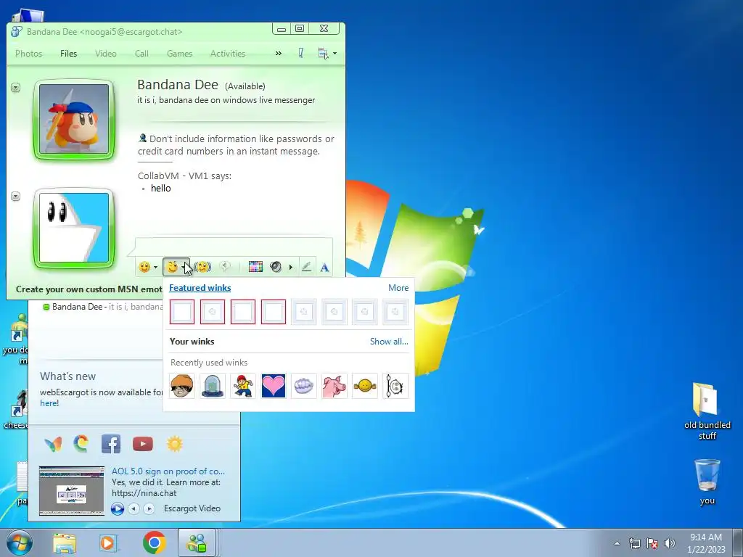Collapse Bandana Dee's display picture

click(x=16, y=88)
